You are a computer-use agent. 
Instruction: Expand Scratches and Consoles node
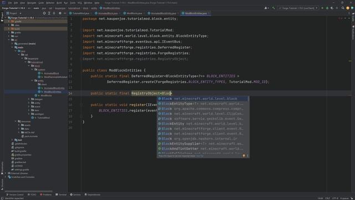point(6,177)
